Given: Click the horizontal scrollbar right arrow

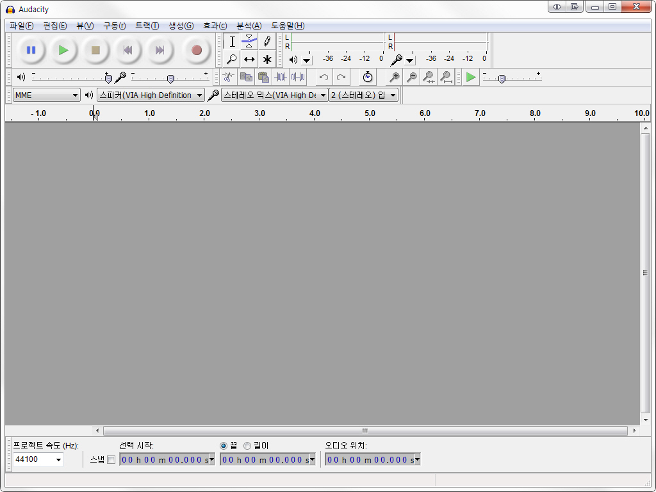Looking at the screenshot, I should point(634,430).
